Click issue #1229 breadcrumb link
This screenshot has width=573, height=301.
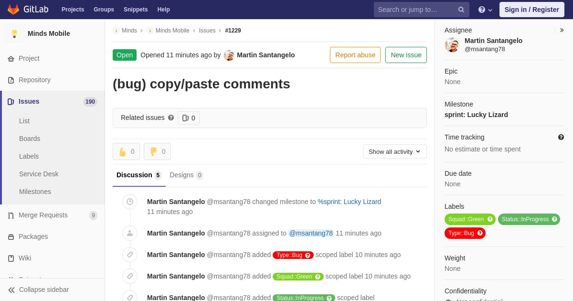click(x=233, y=31)
